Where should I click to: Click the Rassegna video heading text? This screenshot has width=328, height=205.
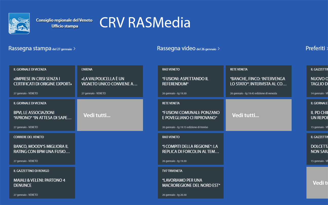point(176,48)
